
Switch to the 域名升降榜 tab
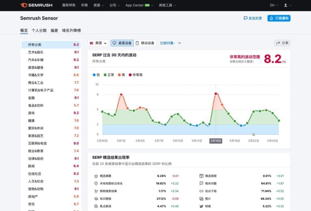[71, 30]
